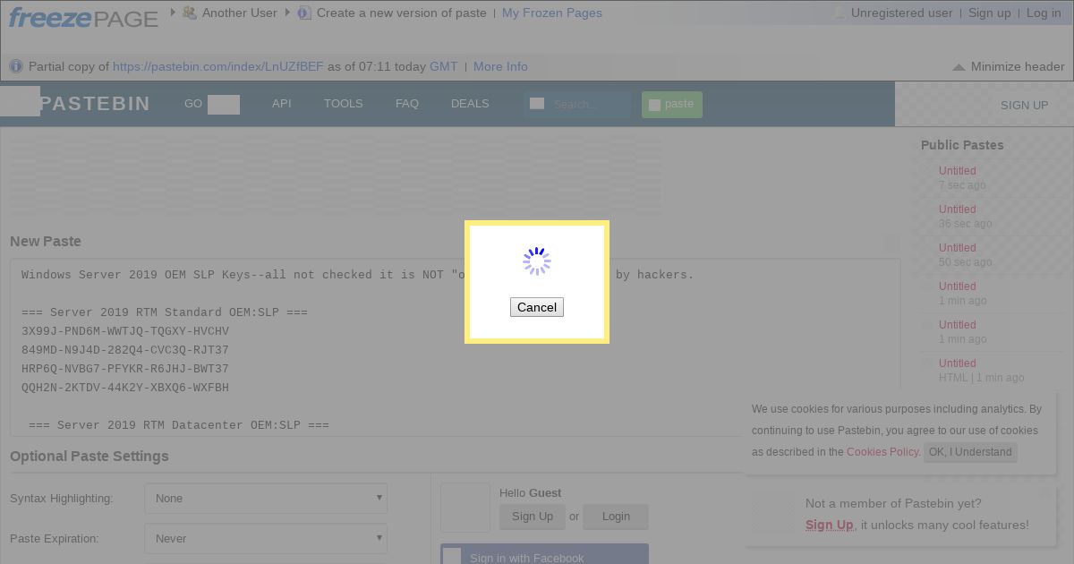Screen dimensions: 1074x564
Task: Click the Facebook icon on sign-in button
Action: coord(453,557)
